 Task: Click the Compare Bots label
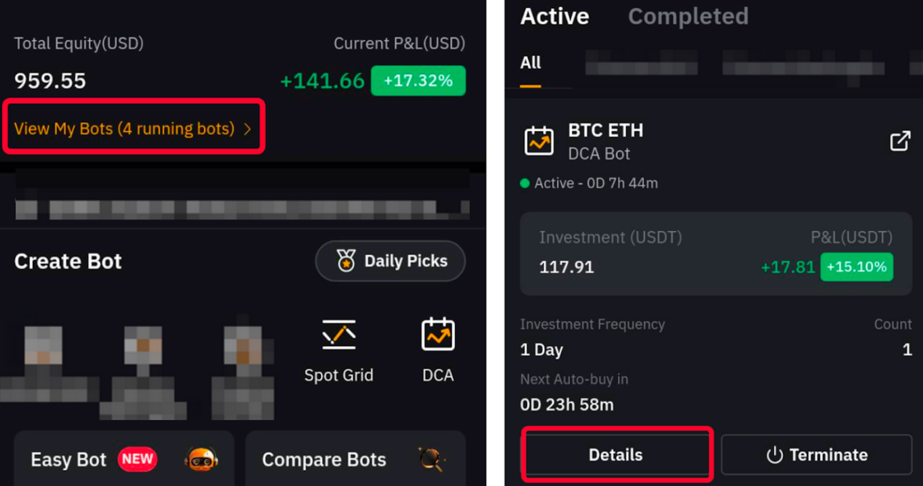324,460
